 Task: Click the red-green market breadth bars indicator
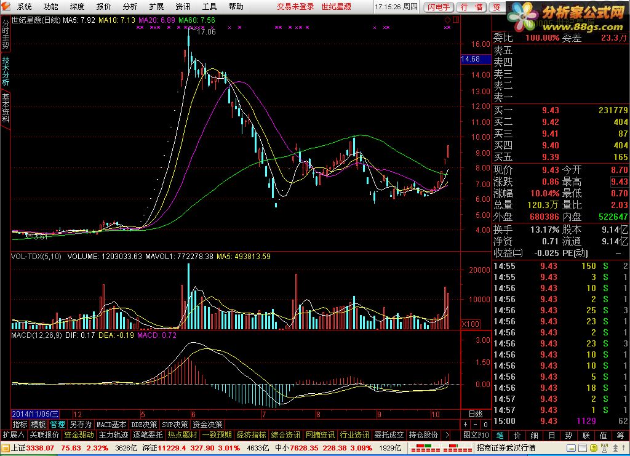pos(441,447)
